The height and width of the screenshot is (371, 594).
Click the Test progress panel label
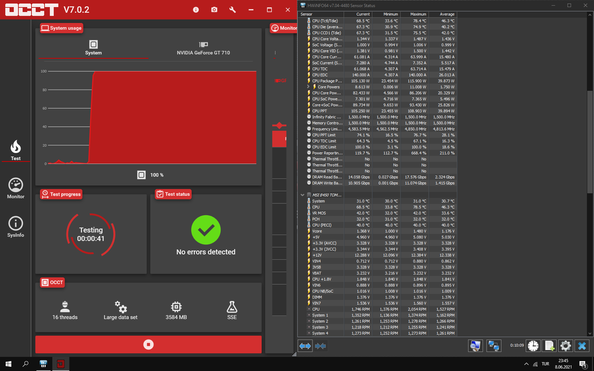(x=62, y=194)
